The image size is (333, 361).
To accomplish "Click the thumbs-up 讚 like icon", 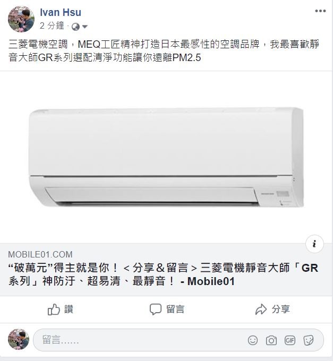I will [x=54, y=309].
